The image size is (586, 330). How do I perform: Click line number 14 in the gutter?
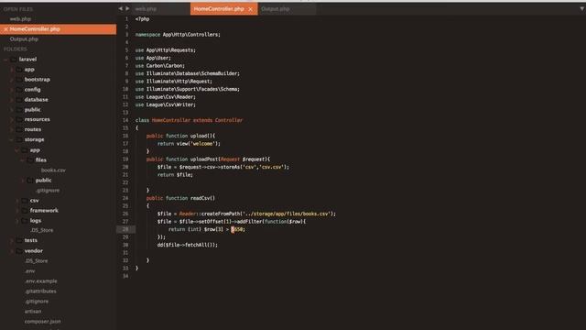[125, 120]
